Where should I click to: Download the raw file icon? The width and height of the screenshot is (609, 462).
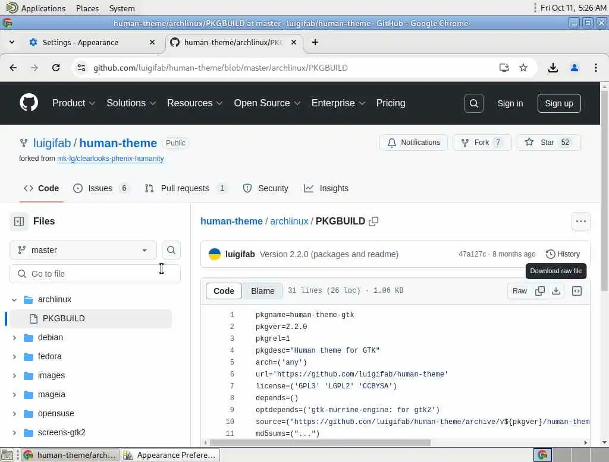coord(556,291)
